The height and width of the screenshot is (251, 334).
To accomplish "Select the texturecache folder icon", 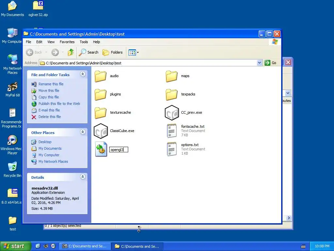I will [x=100, y=113].
